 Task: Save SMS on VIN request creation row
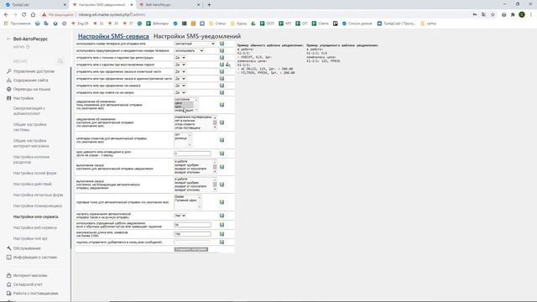[222, 86]
